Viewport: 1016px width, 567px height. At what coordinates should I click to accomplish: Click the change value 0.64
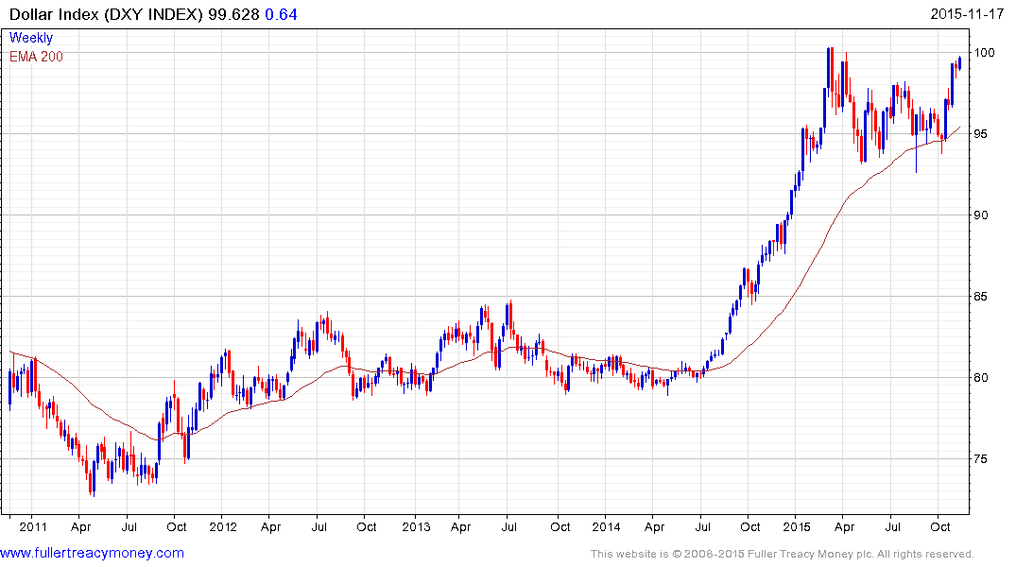coord(282,14)
